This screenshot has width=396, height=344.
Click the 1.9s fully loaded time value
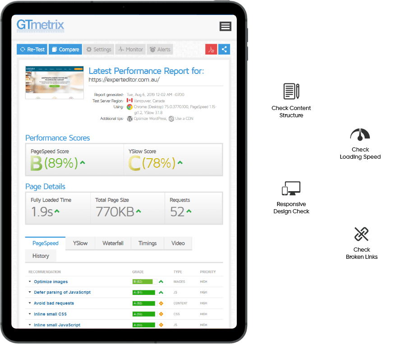(42, 212)
